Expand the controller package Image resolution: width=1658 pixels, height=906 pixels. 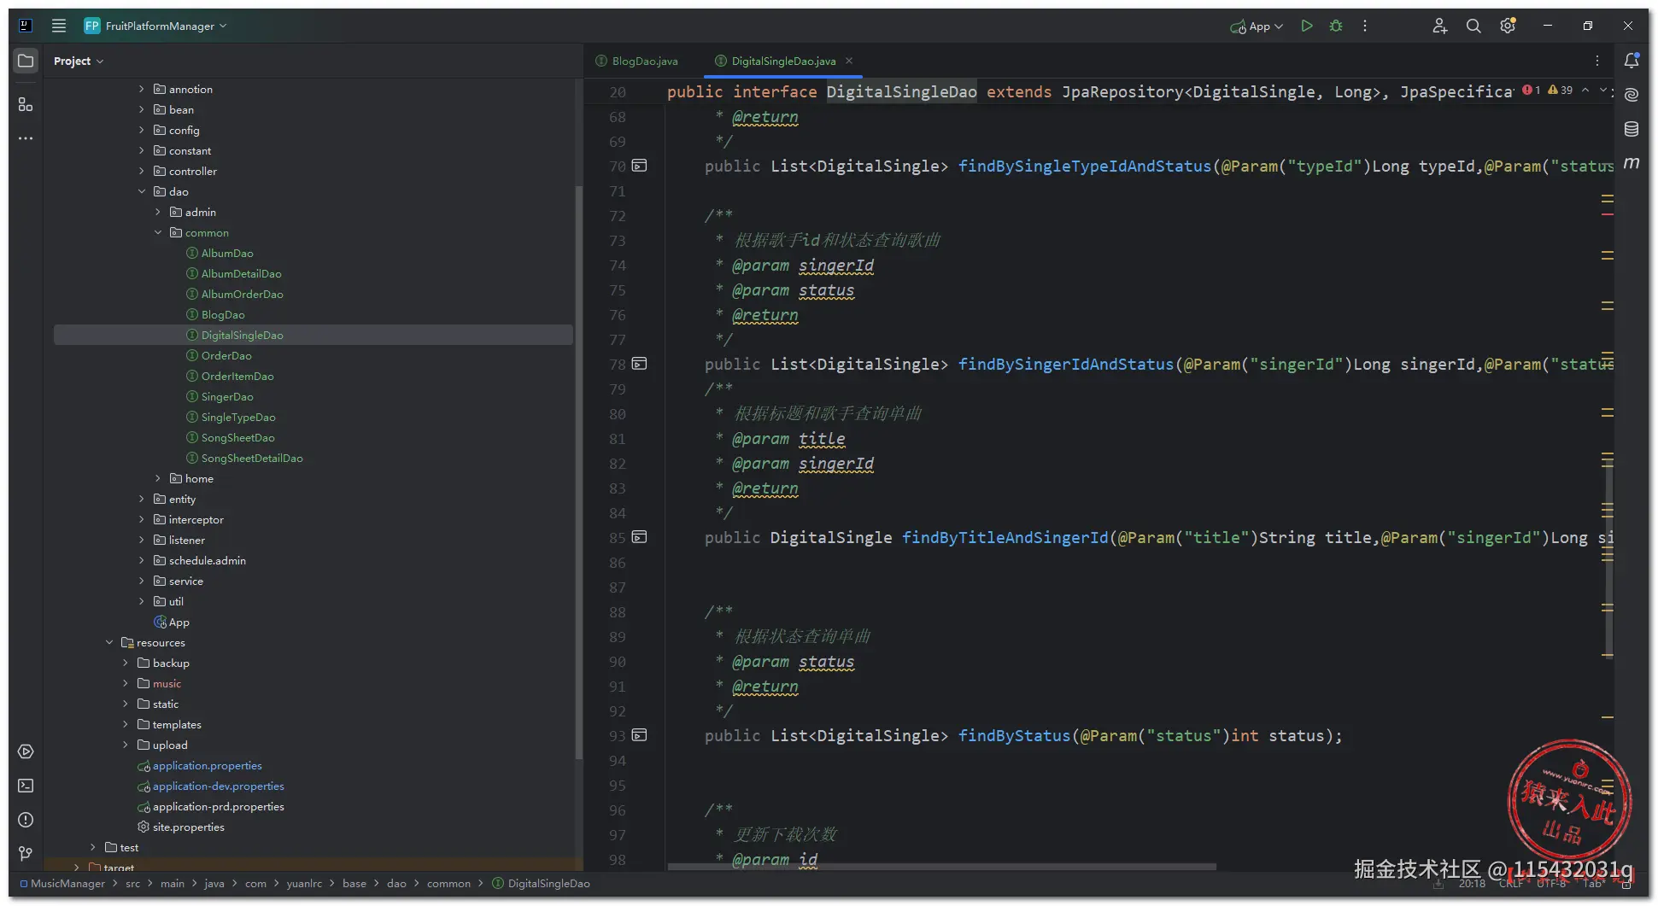pos(142,171)
